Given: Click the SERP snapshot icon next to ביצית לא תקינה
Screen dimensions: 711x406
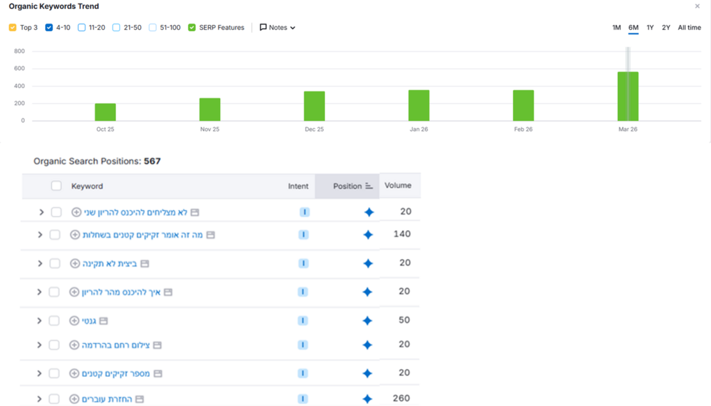Looking at the screenshot, I should pos(144,264).
